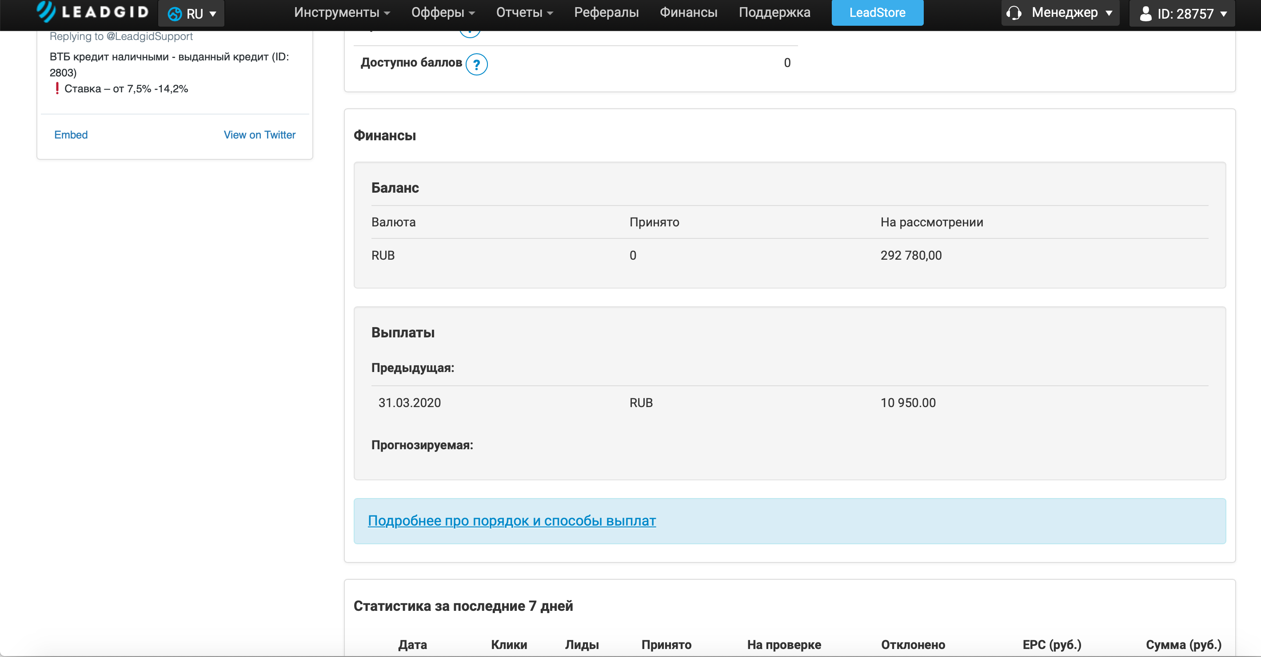The height and width of the screenshot is (657, 1261).
Task: Click the previous payout row dated 31.03.2020
Action: (x=409, y=403)
